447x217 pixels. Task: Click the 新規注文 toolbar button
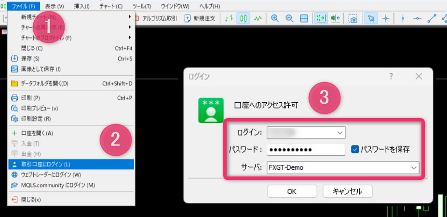203,19
